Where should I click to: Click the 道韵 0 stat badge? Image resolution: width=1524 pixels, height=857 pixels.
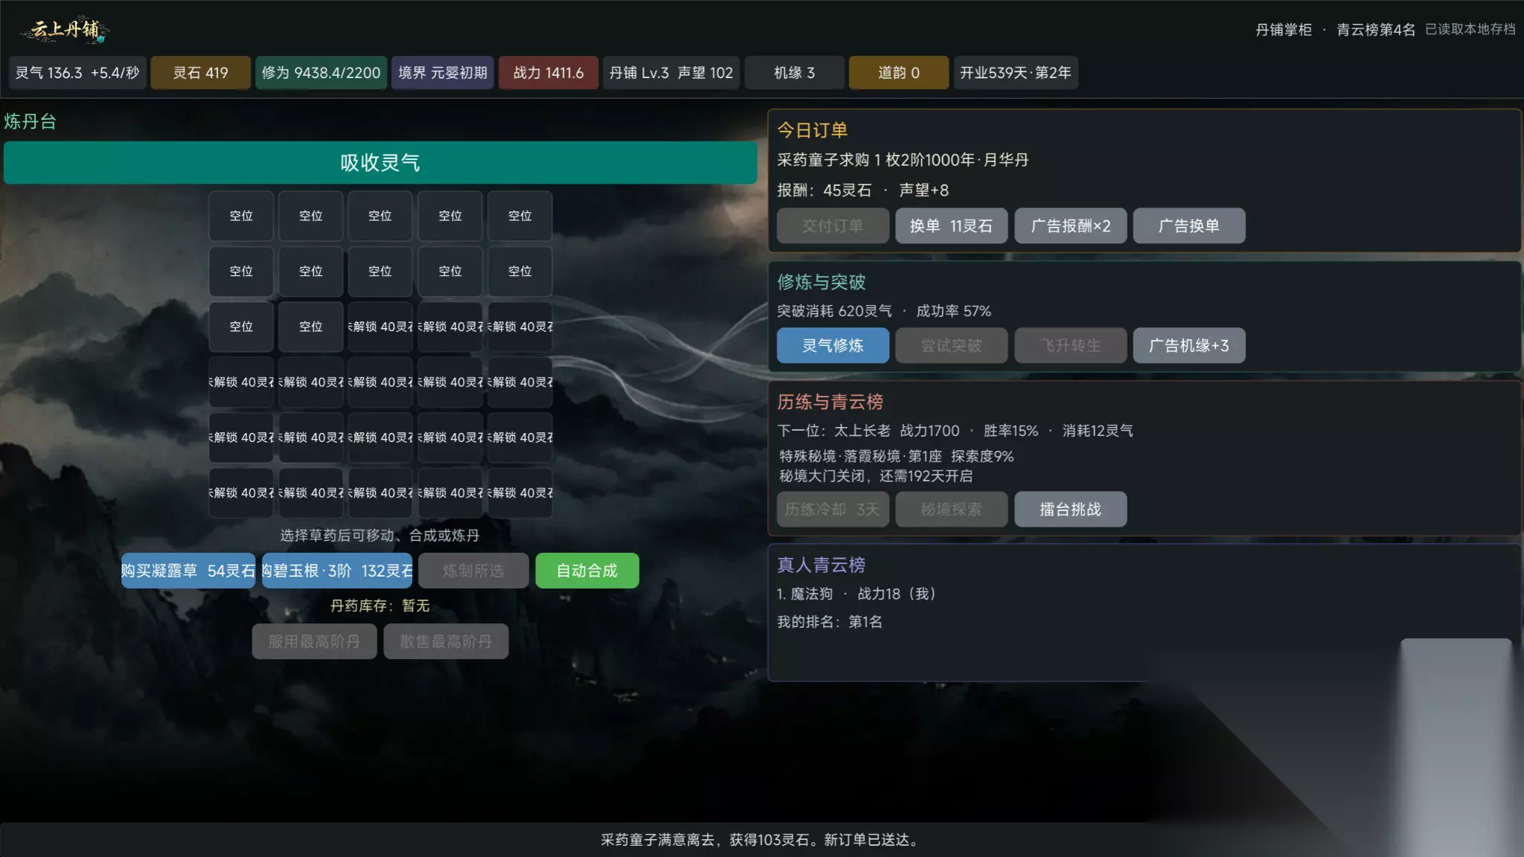point(899,73)
